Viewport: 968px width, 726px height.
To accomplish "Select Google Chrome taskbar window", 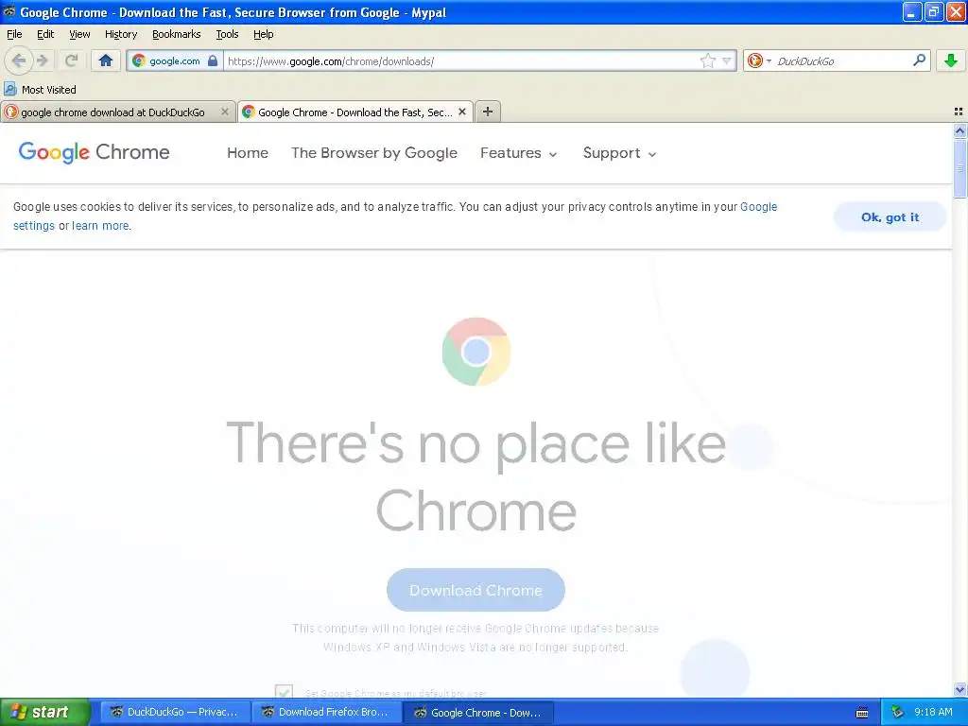I will click(x=477, y=713).
